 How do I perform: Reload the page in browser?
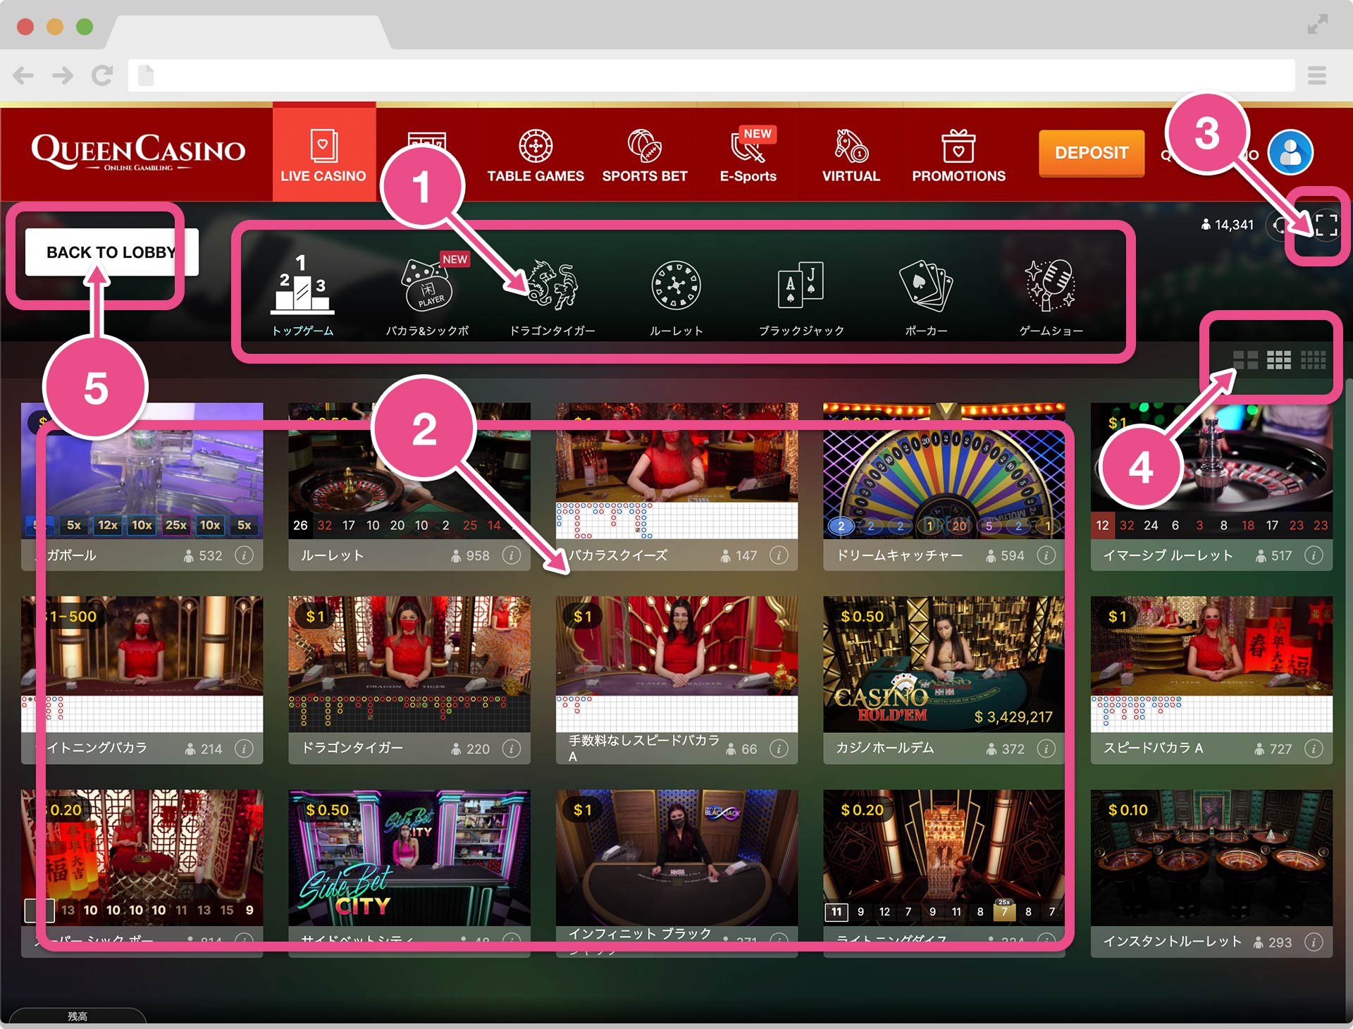pos(102,75)
